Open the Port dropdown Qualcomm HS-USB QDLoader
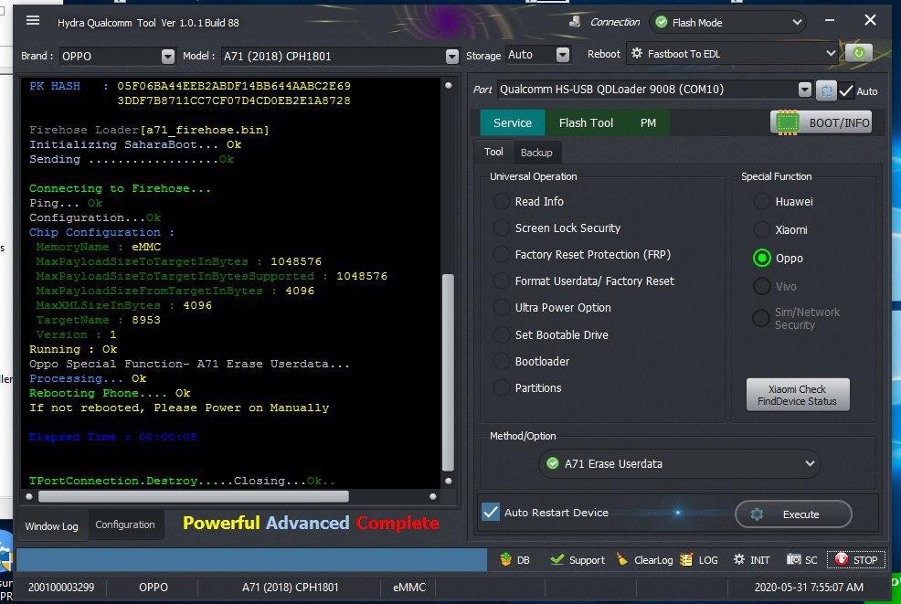This screenshot has width=901, height=604. coord(654,89)
